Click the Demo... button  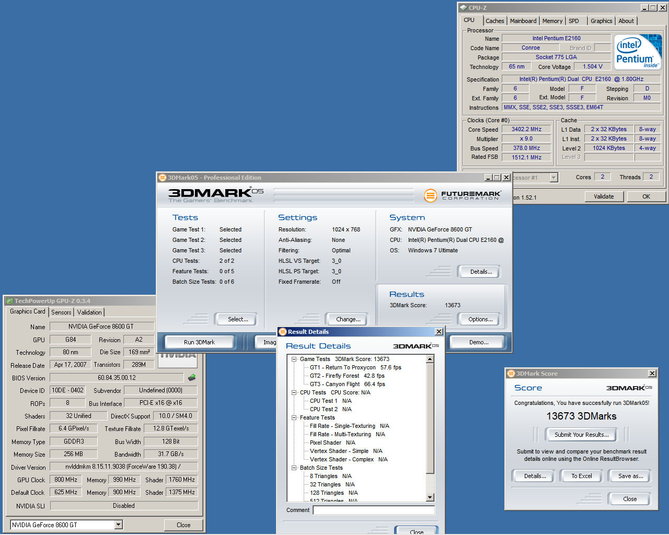tap(479, 342)
